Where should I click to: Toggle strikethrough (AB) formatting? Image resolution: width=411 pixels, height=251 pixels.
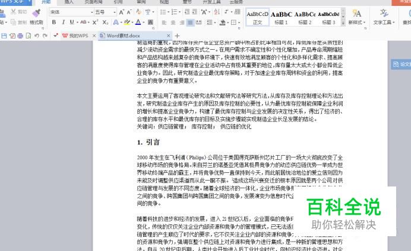click(x=83, y=22)
